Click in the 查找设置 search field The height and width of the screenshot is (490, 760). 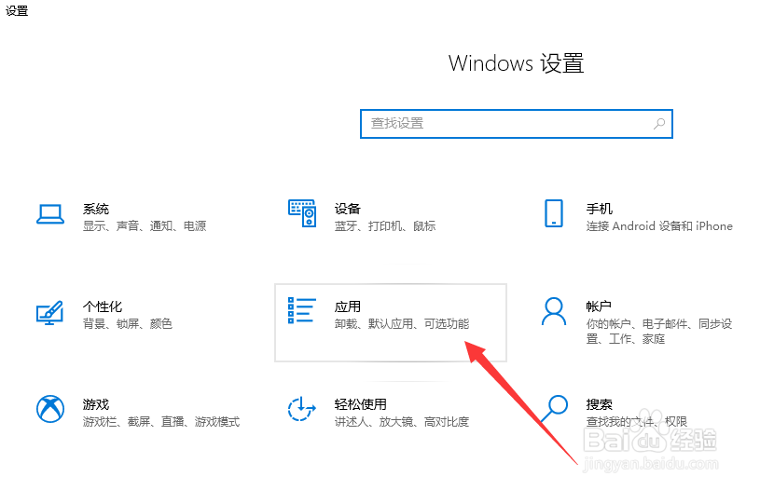click(517, 124)
